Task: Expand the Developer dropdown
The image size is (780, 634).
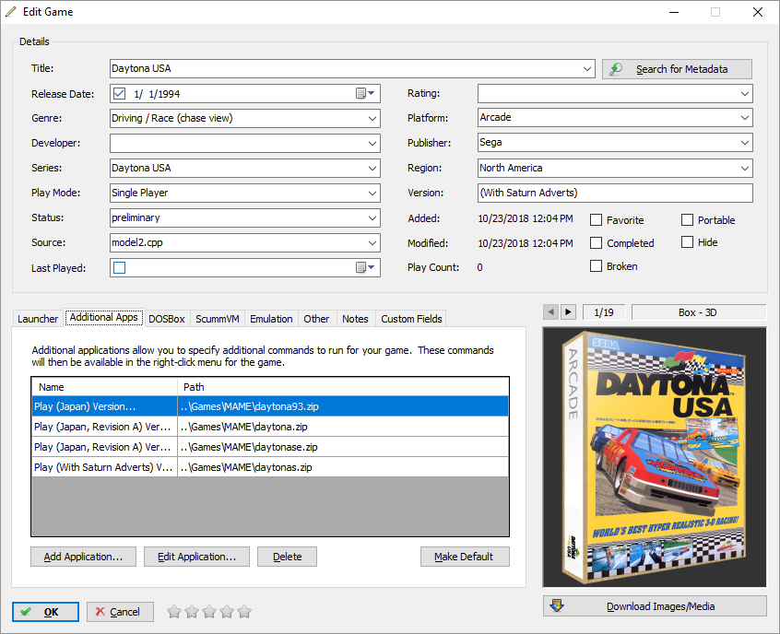Action: (372, 143)
